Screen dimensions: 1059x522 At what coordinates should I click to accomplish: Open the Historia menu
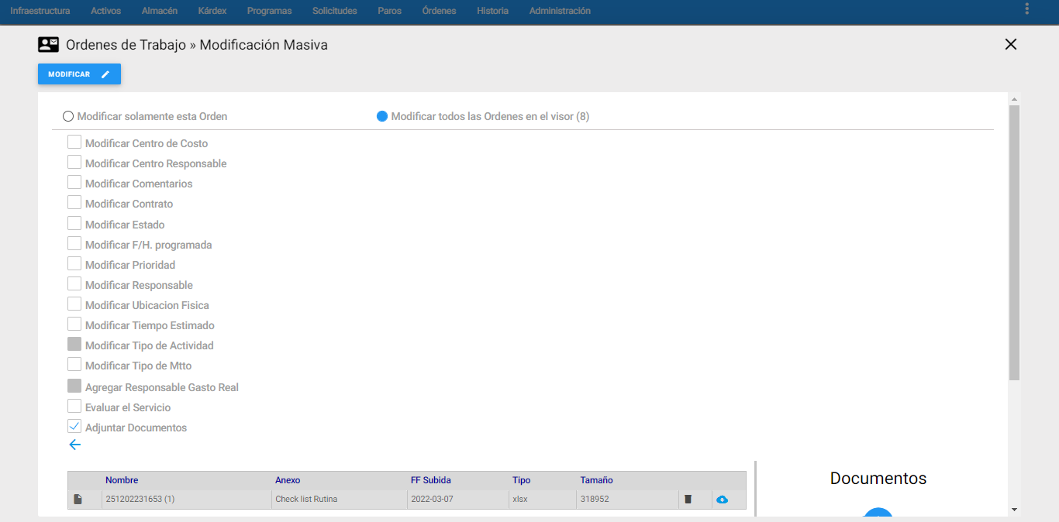[493, 11]
